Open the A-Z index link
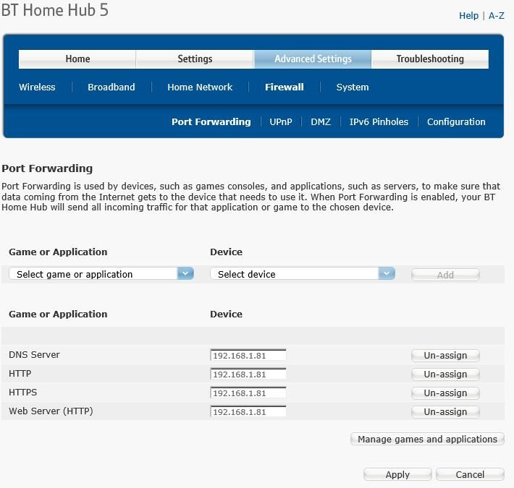Image resolution: width=514 pixels, height=488 pixels. pyautogui.click(x=497, y=16)
